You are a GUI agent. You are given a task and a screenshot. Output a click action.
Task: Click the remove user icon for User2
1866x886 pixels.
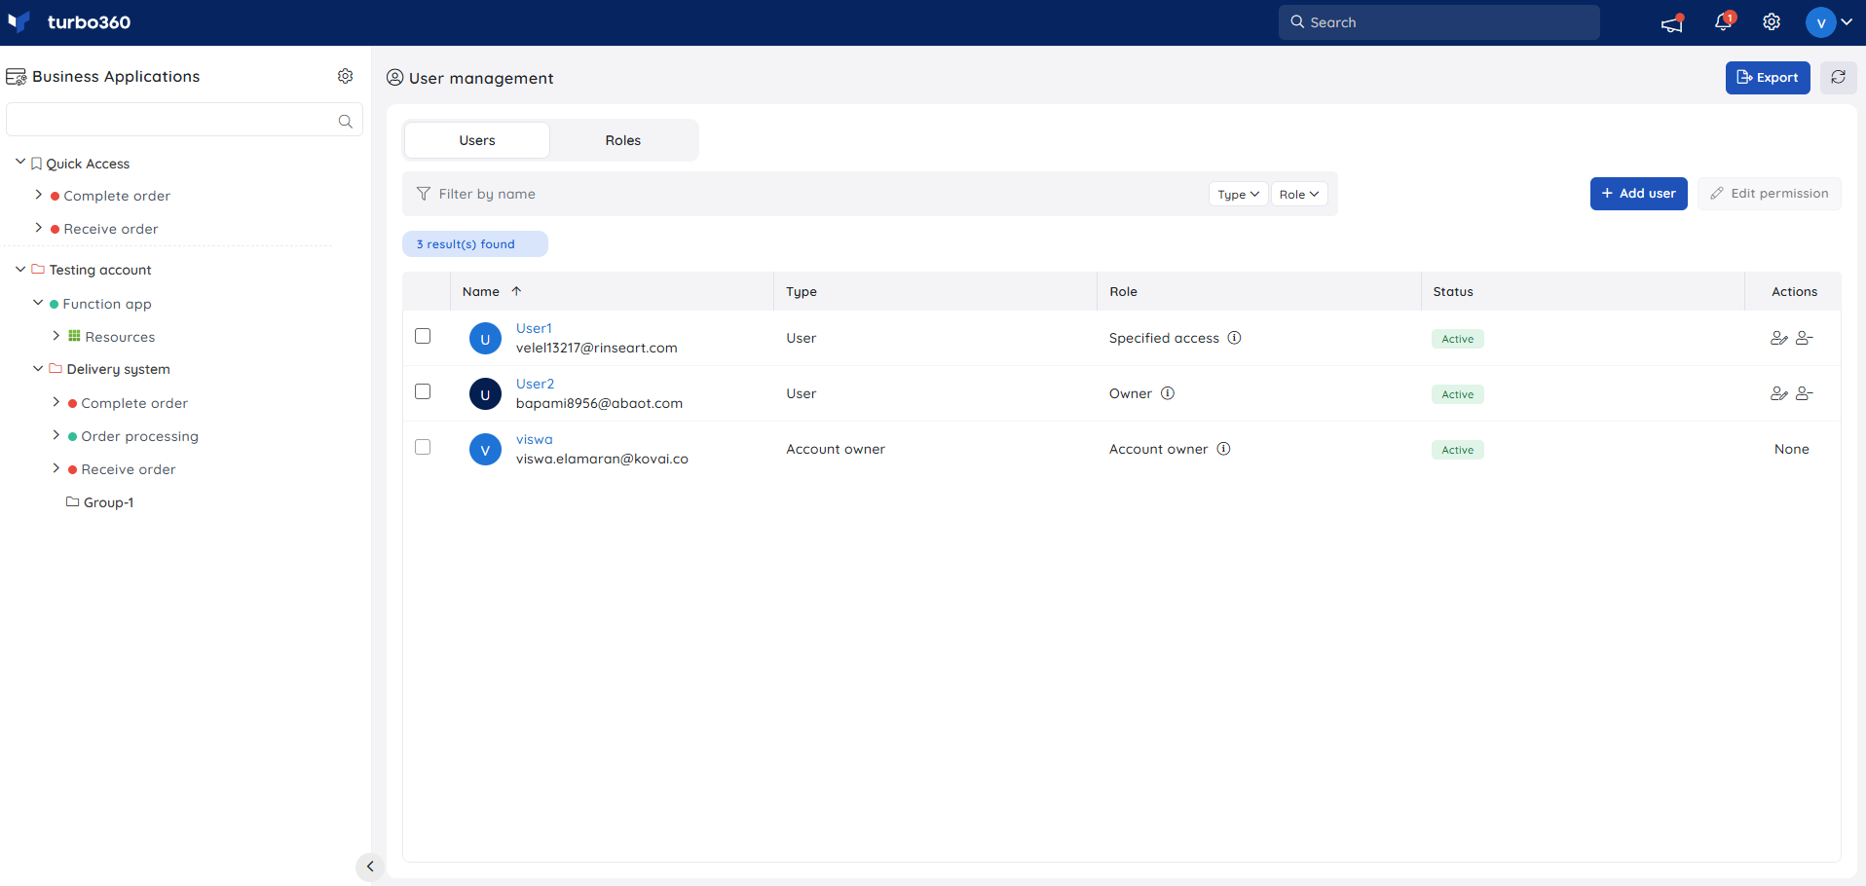click(x=1804, y=393)
